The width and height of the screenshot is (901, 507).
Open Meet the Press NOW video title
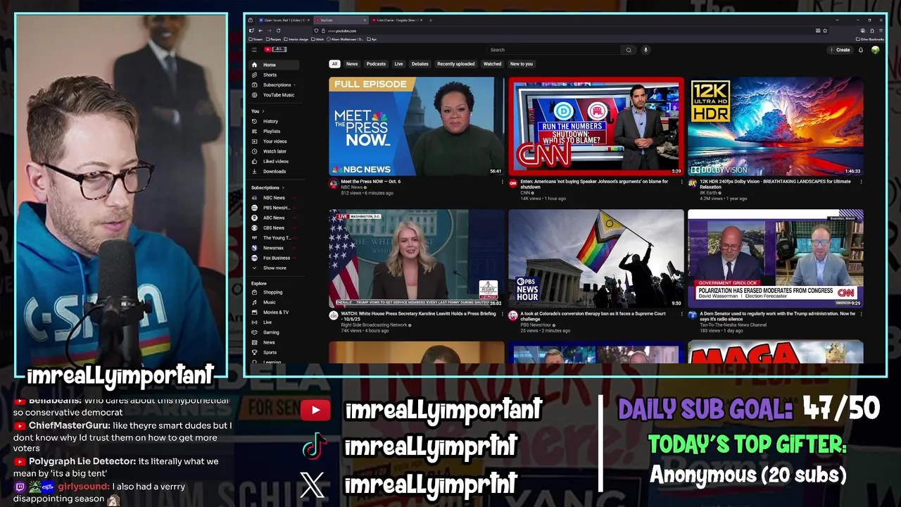pyautogui.click(x=371, y=182)
